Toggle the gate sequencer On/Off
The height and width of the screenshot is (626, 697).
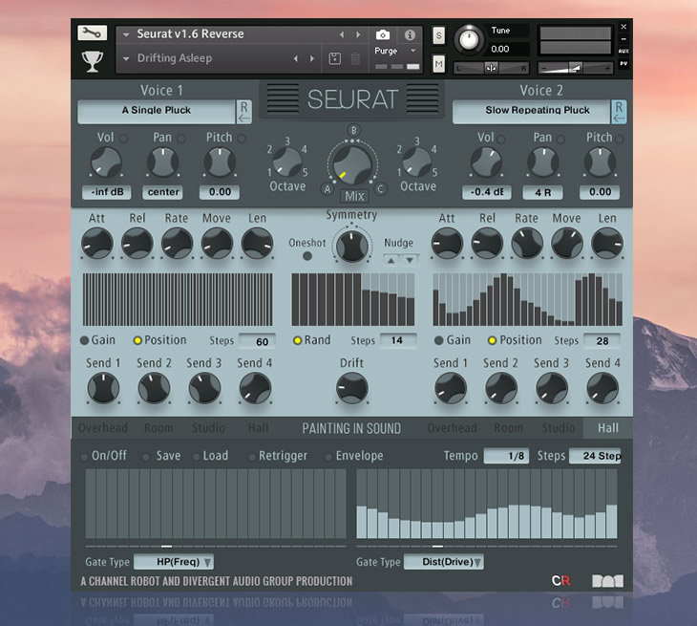click(84, 457)
